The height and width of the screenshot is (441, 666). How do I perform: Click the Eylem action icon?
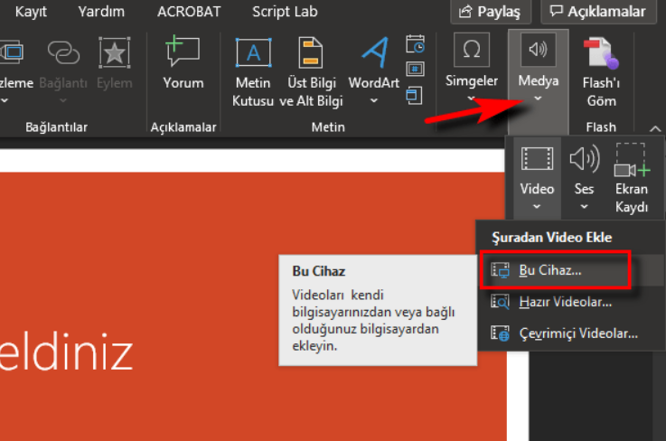click(114, 53)
